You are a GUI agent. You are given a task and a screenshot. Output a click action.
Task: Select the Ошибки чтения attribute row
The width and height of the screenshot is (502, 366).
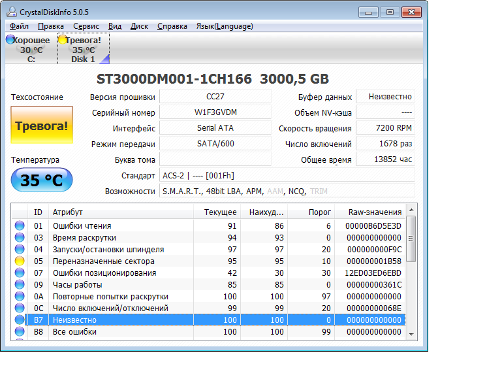tap(209, 225)
